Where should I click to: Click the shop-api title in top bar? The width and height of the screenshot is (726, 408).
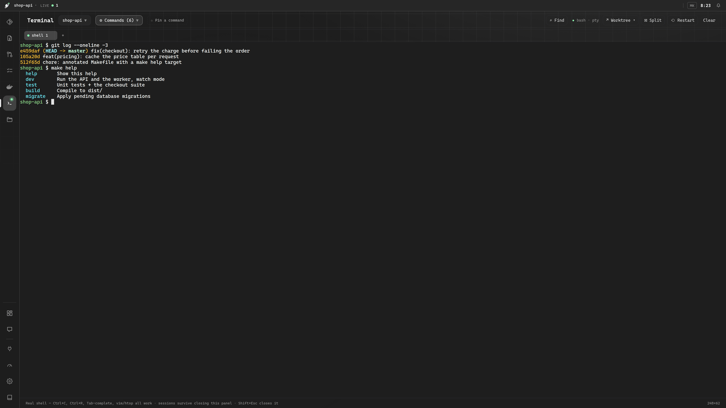(x=23, y=5)
